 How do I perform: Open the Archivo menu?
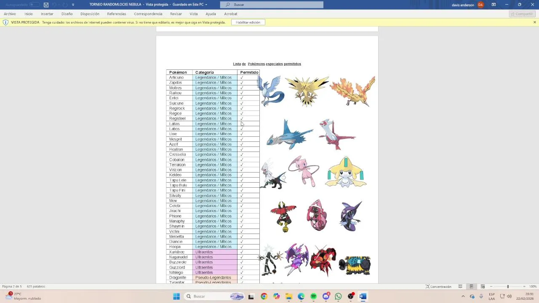click(x=10, y=14)
